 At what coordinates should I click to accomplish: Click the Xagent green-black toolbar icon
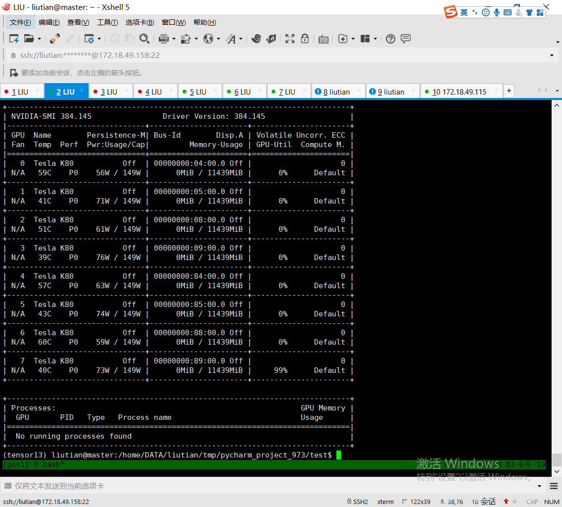point(271,39)
